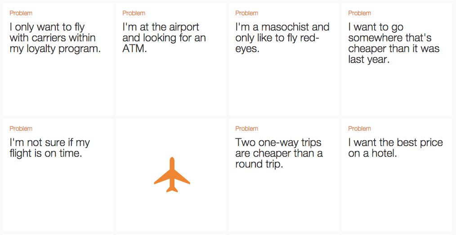Select text 'somewhere that's cheaper than it was last year'
Viewport: 456px width, 235px height.
click(x=394, y=49)
